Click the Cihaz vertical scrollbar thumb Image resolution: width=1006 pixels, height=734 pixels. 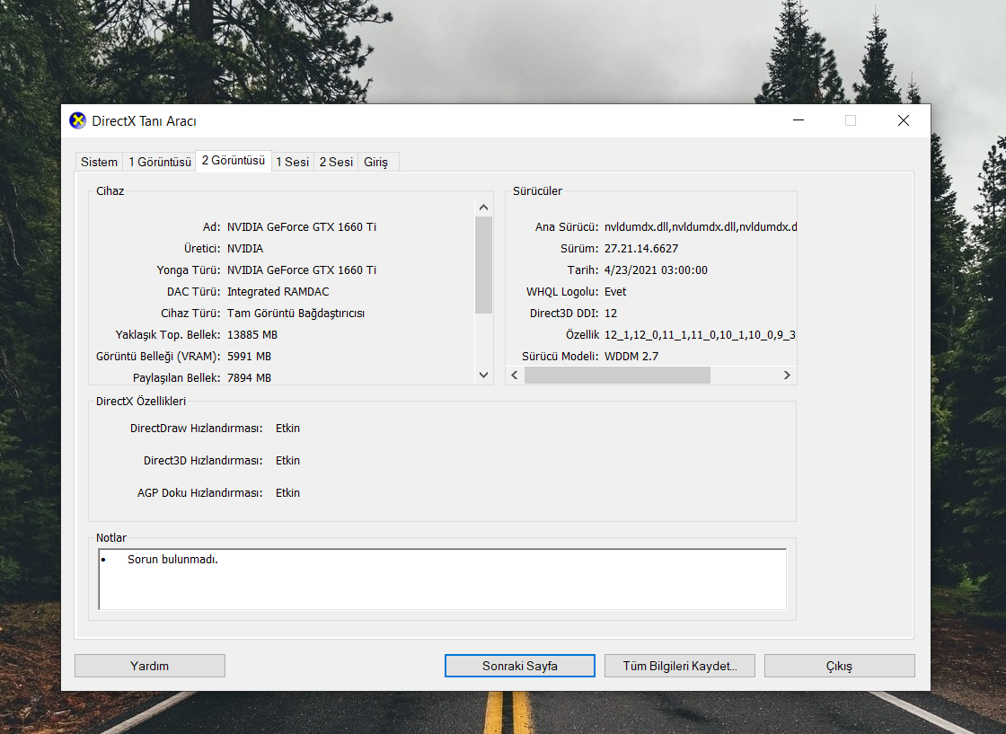click(x=484, y=265)
